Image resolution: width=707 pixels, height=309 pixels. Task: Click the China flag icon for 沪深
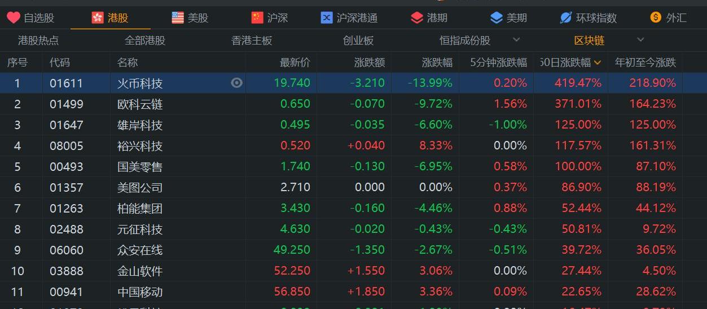pos(257,17)
